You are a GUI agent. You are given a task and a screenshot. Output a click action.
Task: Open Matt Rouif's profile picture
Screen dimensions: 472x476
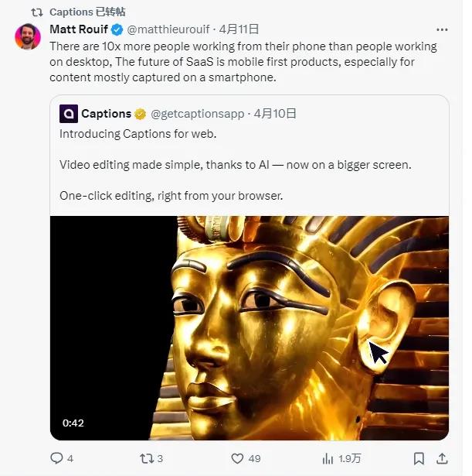pos(28,36)
